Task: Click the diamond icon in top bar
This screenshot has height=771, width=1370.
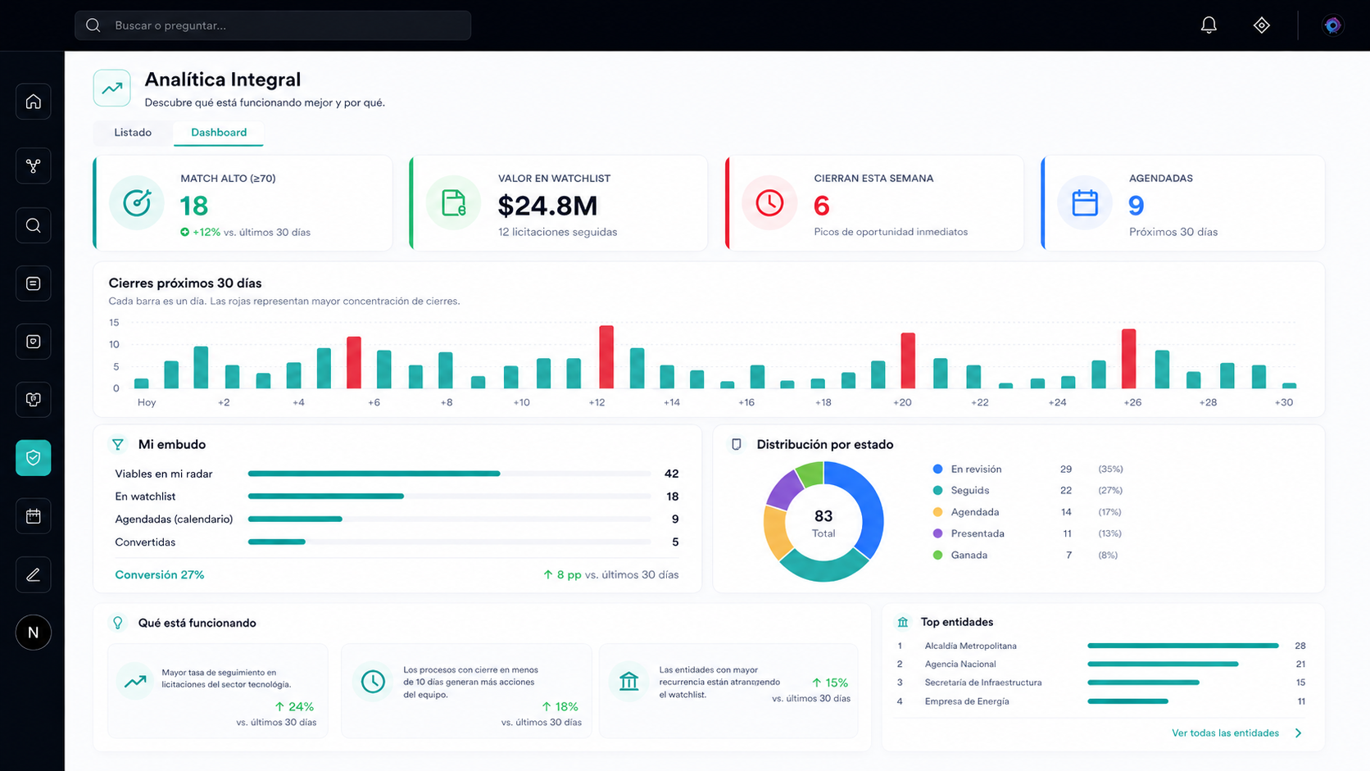Action: tap(1262, 25)
